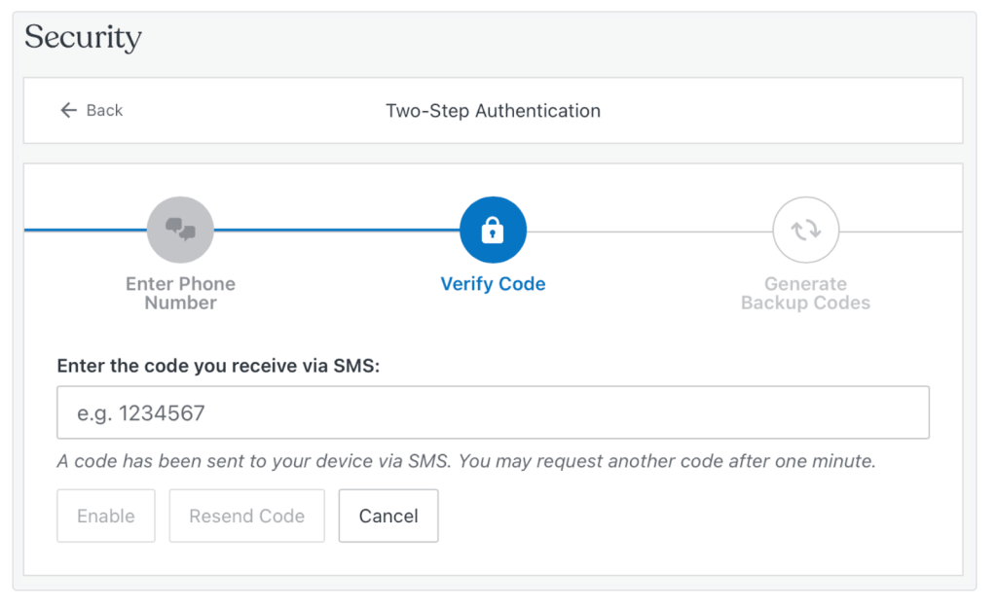Click the back arrow icon
Screen dimensions: 997x607
67,110
